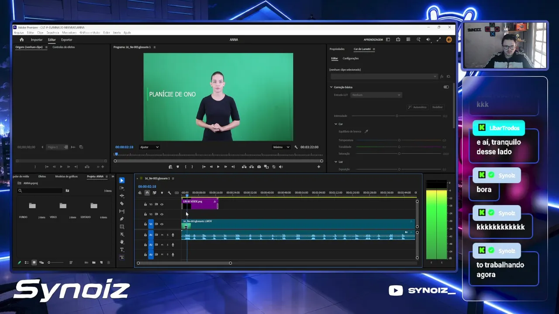559x314 pixels.
Task: Show more panel tabs in Project panel group
Action: coord(113,177)
